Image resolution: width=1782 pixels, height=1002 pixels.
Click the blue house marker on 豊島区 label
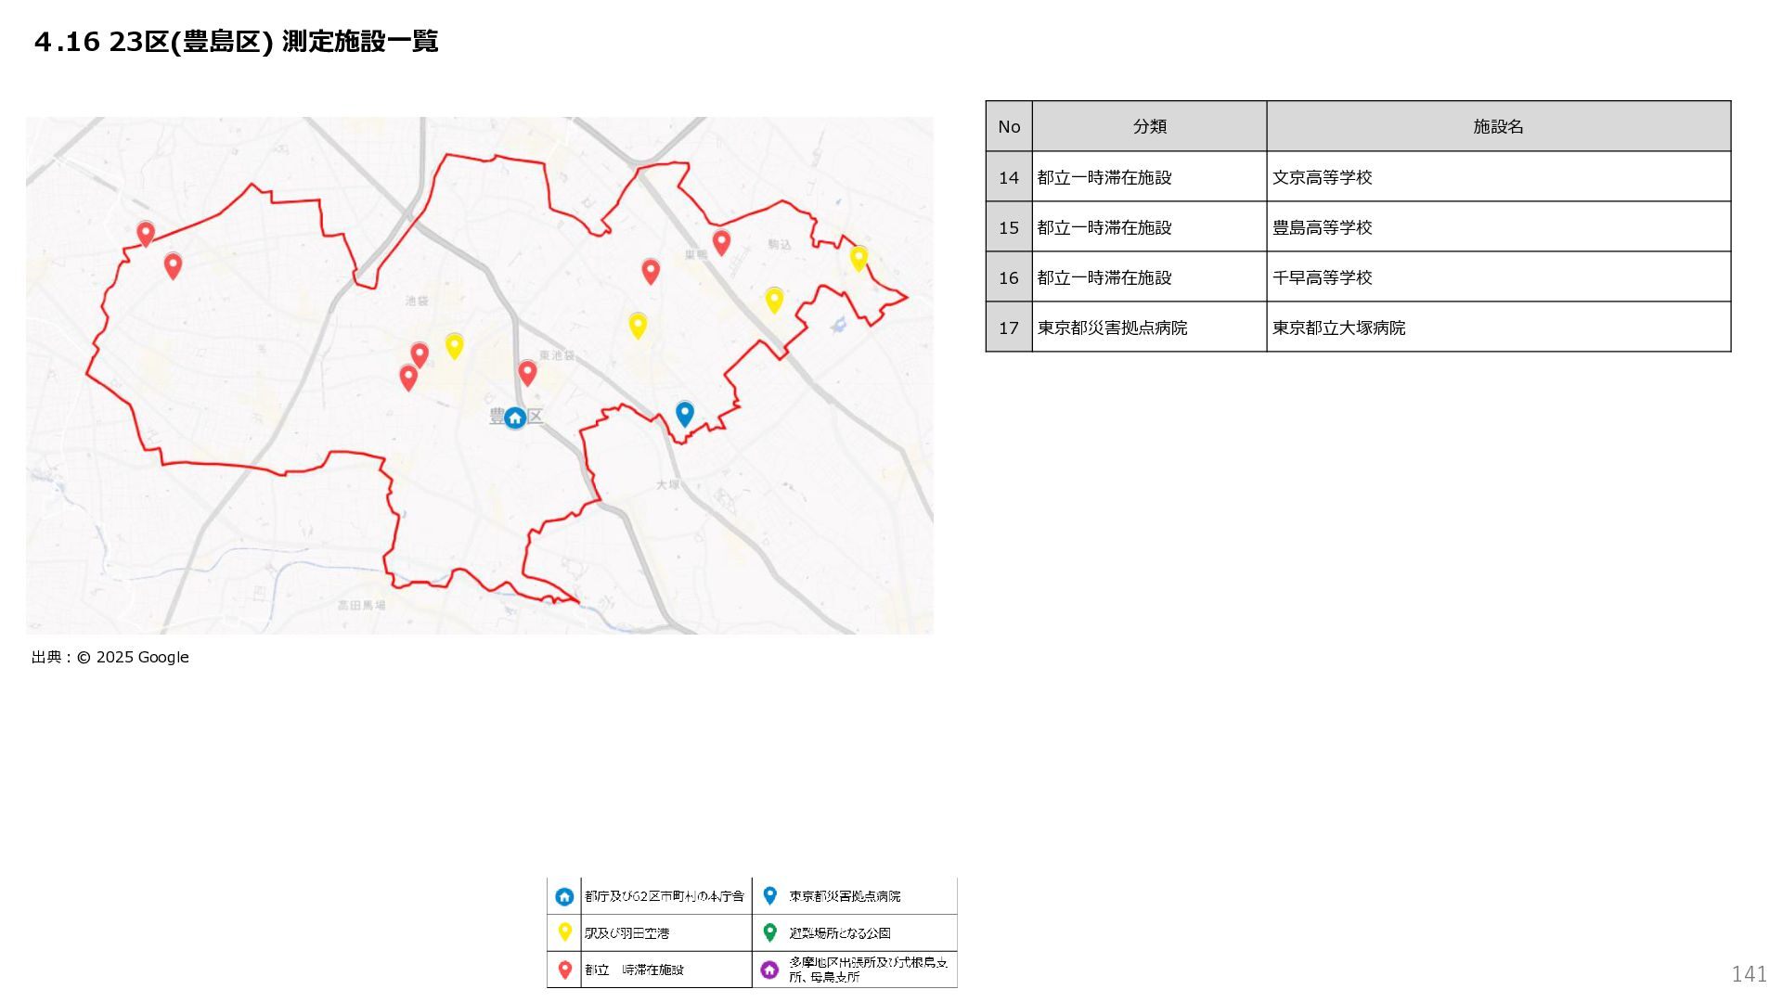tap(515, 417)
